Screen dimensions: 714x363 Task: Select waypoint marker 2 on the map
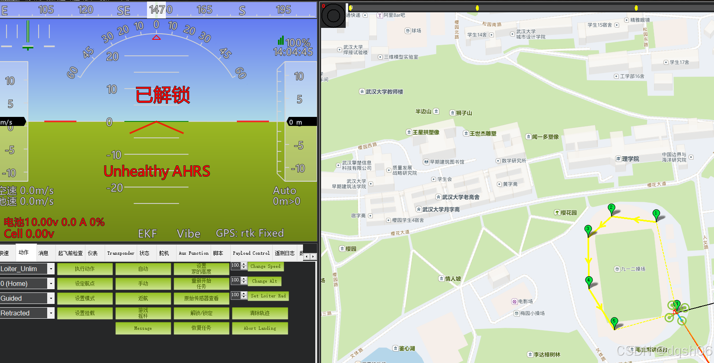click(x=611, y=209)
